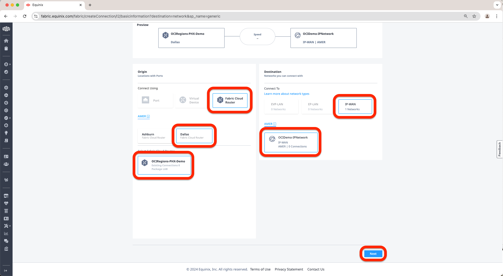Switch to the AMER tab under Origin

[144, 117]
